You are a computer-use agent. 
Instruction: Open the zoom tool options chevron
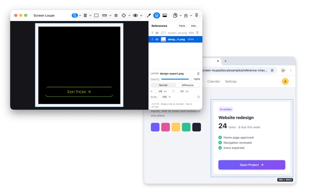click(x=80, y=16)
